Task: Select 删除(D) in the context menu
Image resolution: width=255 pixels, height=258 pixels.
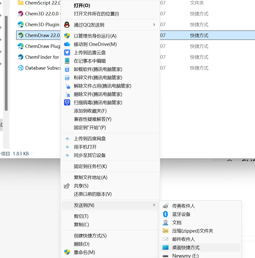Action: [82, 244]
